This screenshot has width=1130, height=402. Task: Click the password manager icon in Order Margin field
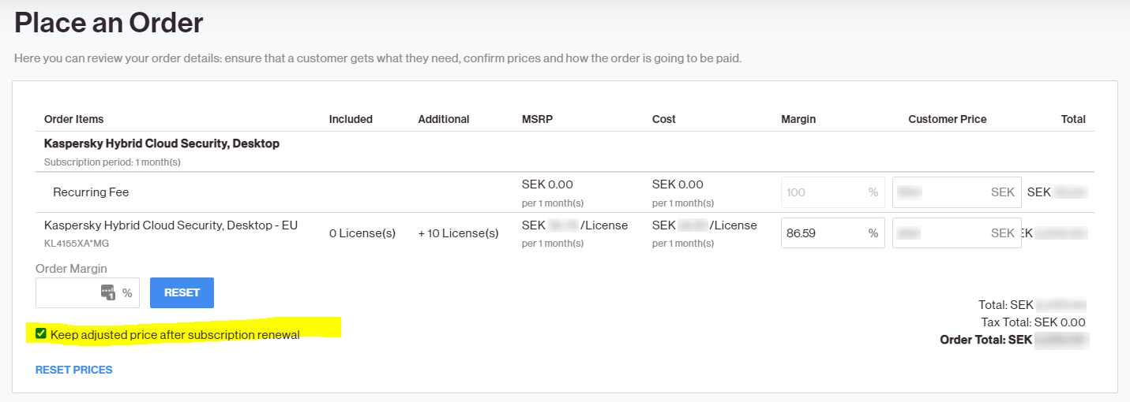[108, 292]
